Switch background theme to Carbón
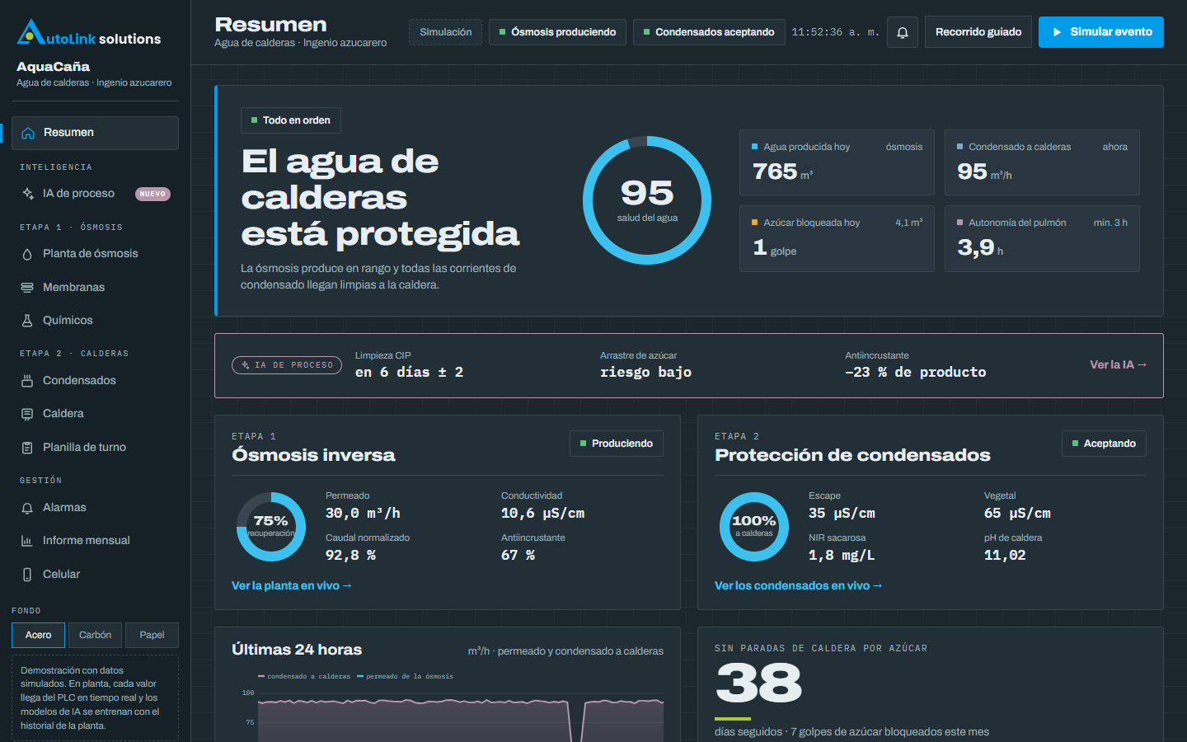 (96, 635)
